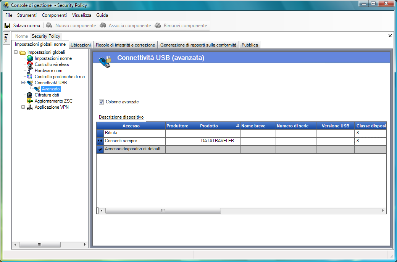The height and width of the screenshot is (262, 397).
Task: Switch to the Ubicazioni tab
Action: click(81, 45)
